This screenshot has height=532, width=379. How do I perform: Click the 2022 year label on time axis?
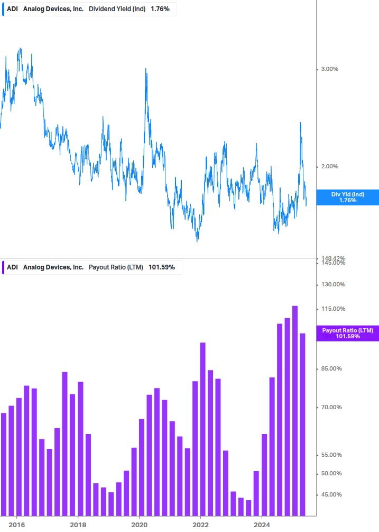tap(200, 525)
